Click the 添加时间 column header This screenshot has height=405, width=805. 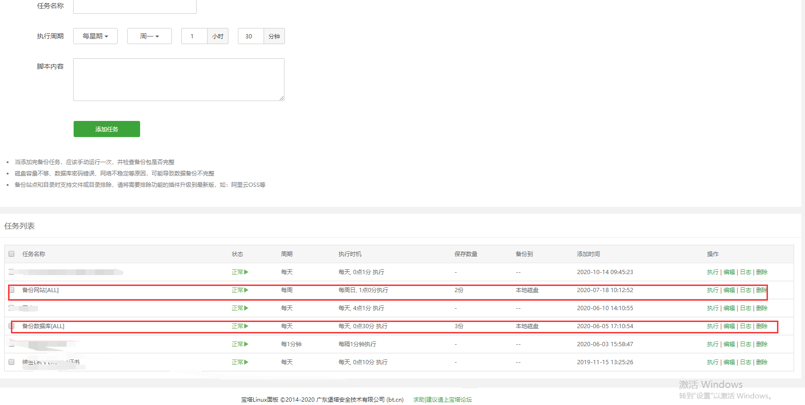tap(588, 254)
